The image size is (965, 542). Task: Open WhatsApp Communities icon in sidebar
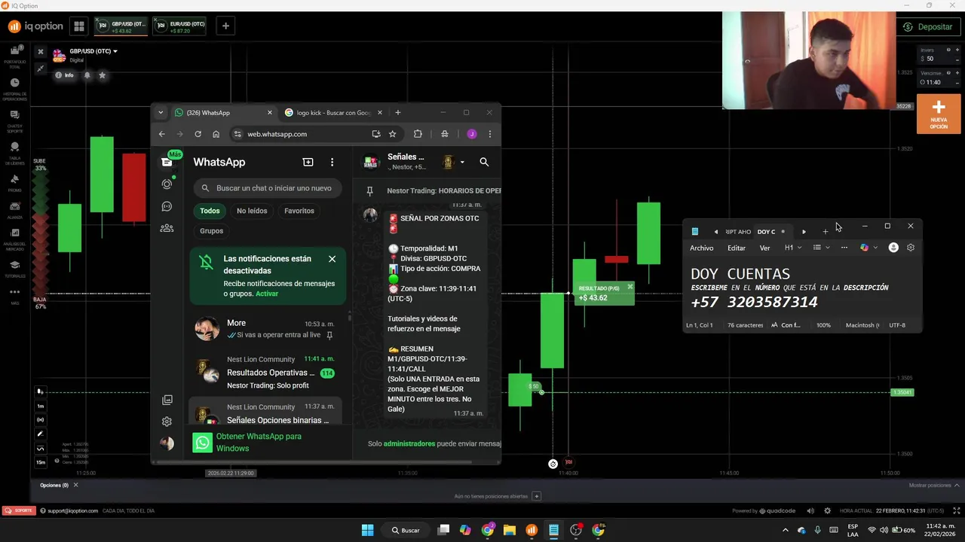pyautogui.click(x=167, y=228)
